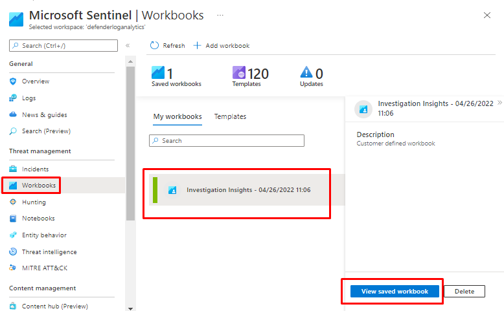The image size is (504, 311).
Task: Collapse the left navigation pane chevron
Action: [128, 46]
